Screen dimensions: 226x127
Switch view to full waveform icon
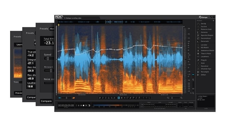coord(60,98)
